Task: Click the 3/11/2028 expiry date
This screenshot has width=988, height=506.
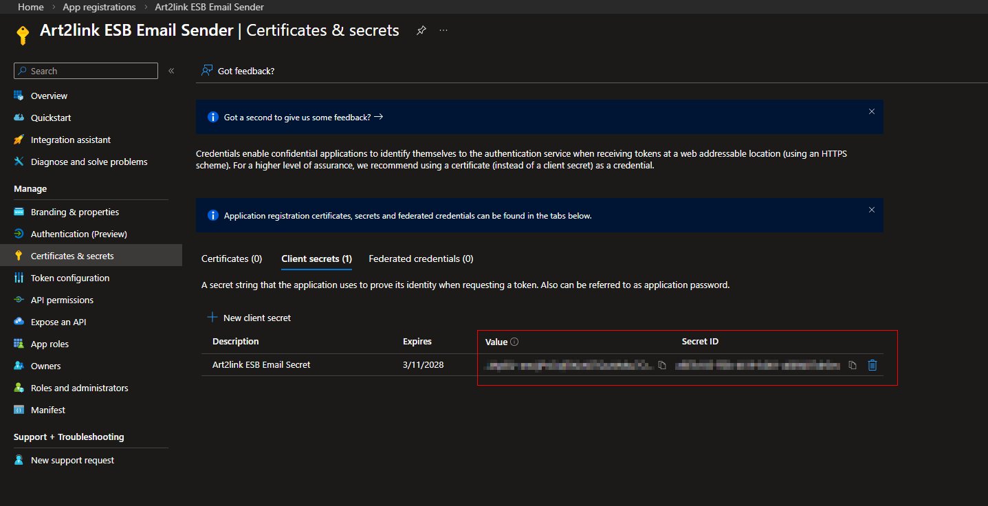Action: 424,365
